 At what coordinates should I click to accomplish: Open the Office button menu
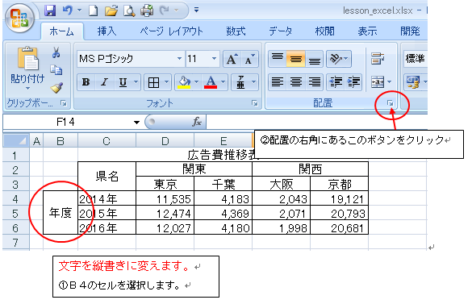point(19,18)
